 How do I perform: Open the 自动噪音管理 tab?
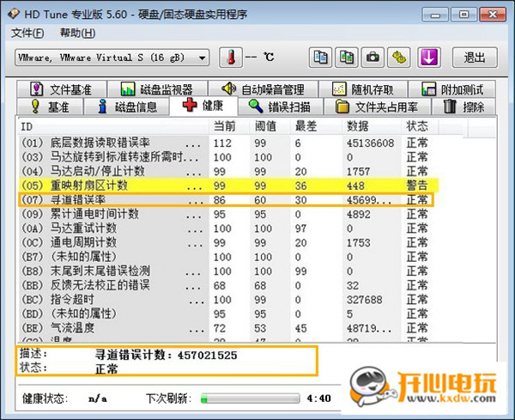coord(262,89)
